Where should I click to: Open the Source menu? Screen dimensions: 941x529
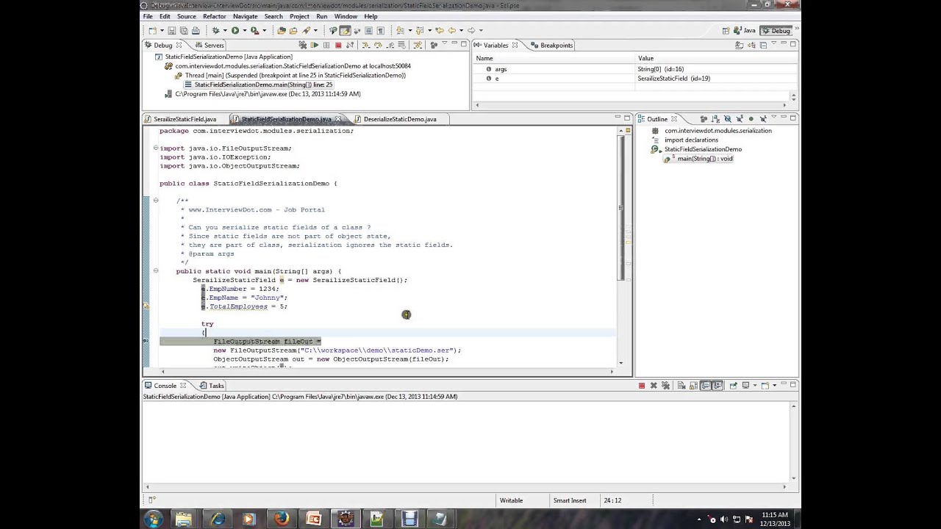click(187, 16)
